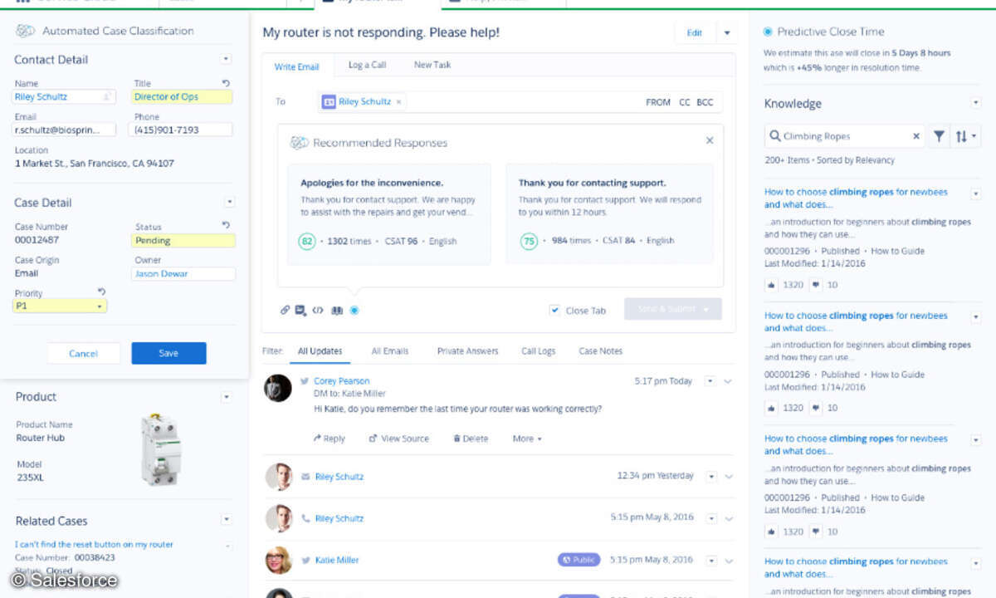
Task: Open the Knowledge panel dropdown
Action: [x=976, y=103]
